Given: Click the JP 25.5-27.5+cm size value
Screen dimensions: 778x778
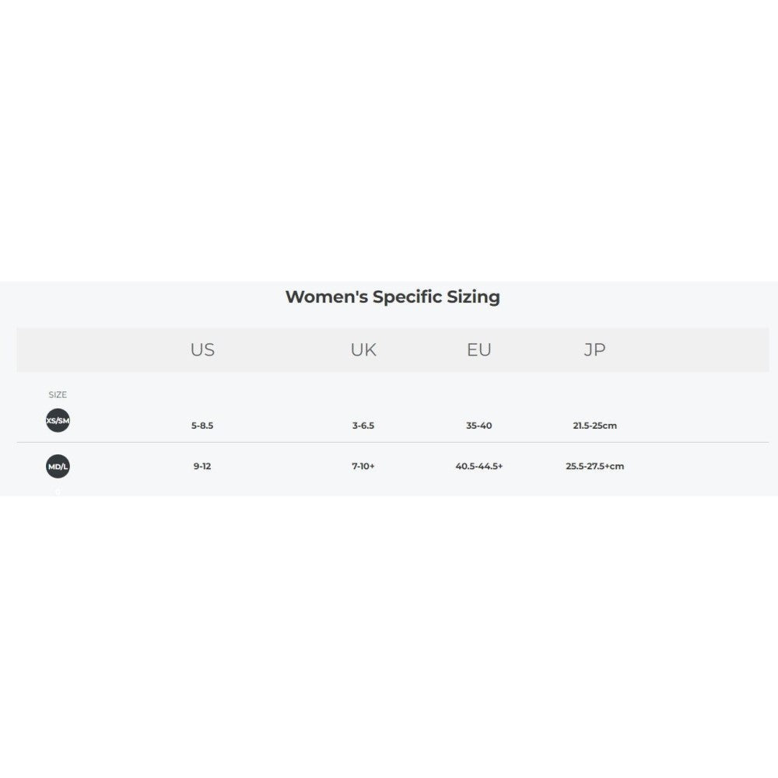Looking at the screenshot, I should (594, 467).
